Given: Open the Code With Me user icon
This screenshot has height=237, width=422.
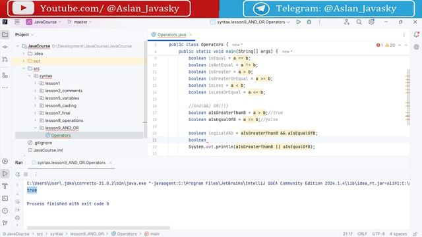Looking at the screenshot, I should pyautogui.click(x=347, y=22).
